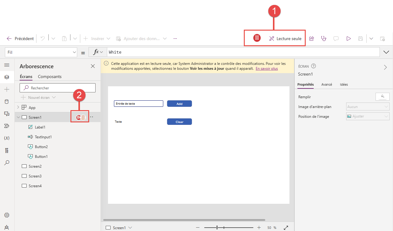Click the Share icon
This screenshot has height=231, width=393.
click(x=312, y=39)
